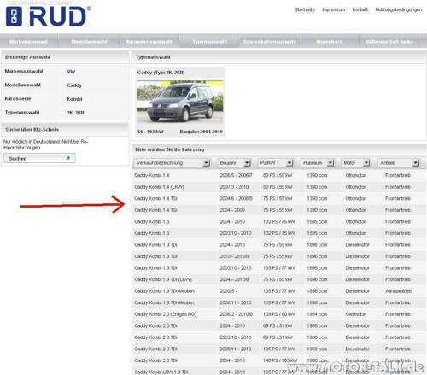
Task: Click Baujahr 2007/3 - 2010 cell
Action: point(234,187)
